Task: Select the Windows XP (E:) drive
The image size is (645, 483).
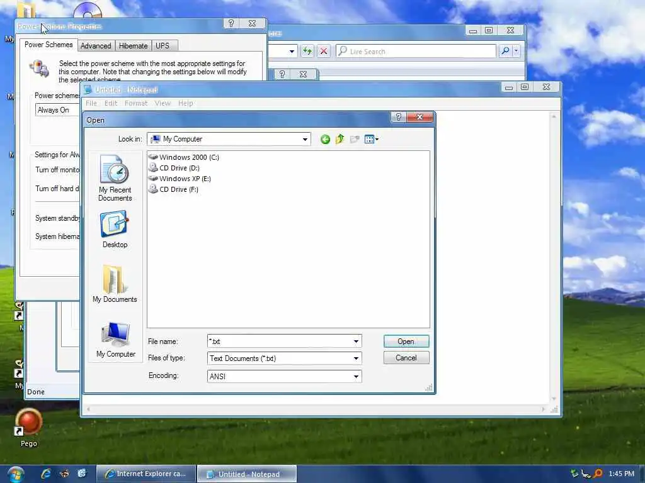Action: [180, 179]
